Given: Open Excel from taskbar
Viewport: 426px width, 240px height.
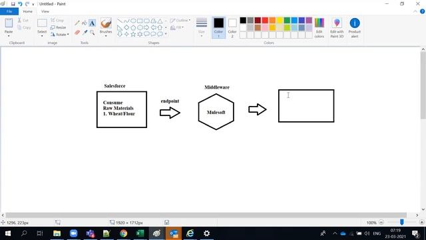Looking at the screenshot, I should (x=140, y=233).
